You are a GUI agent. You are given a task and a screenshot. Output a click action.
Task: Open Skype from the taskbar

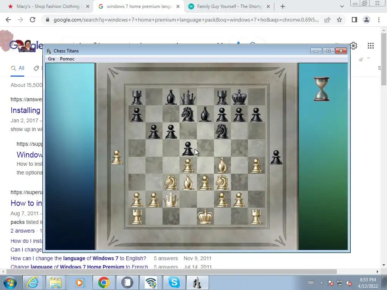(174, 282)
